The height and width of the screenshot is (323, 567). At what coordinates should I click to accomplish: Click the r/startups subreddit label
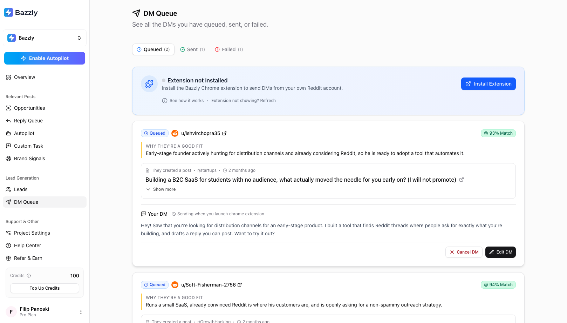pyautogui.click(x=207, y=170)
